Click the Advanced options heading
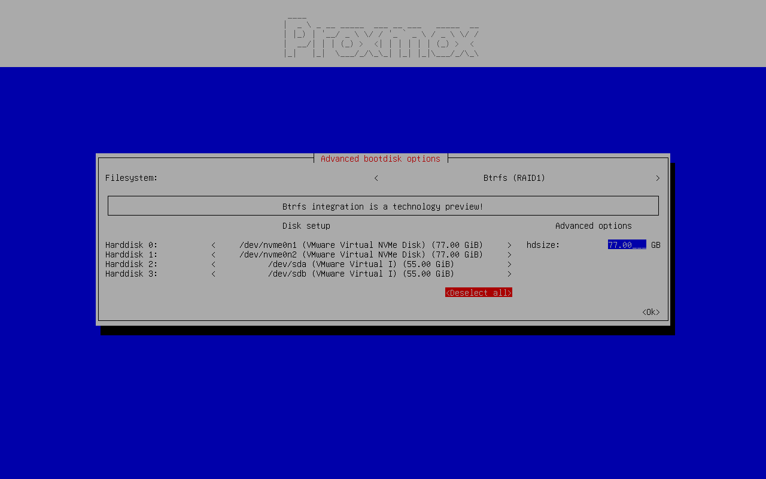The height and width of the screenshot is (479, 766). (594, 226)
